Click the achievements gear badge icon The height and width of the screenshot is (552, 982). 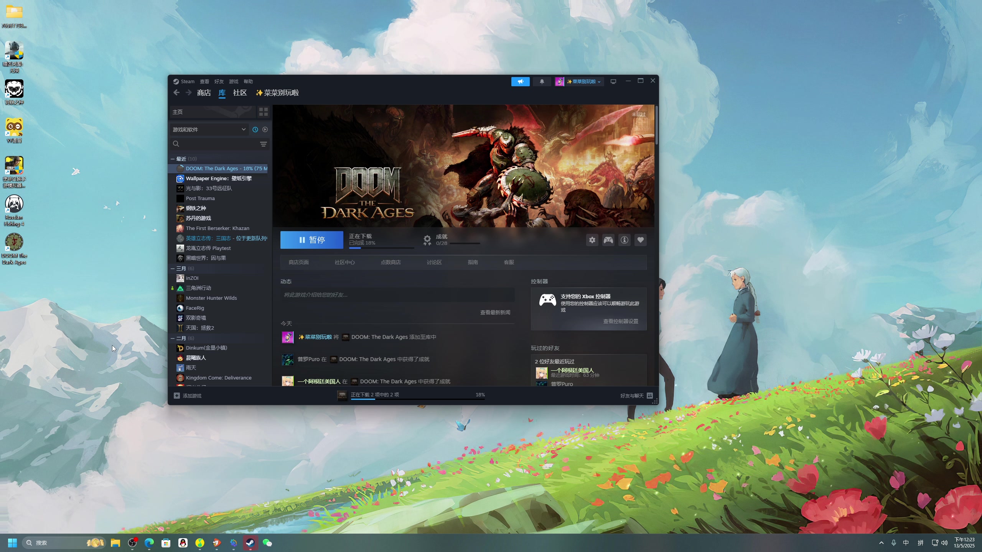[427, 240]
